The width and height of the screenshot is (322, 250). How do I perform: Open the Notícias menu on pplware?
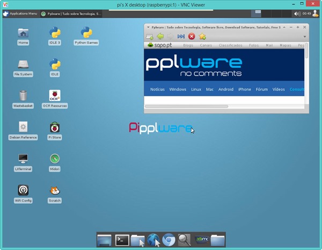click(x=157, y=89)
